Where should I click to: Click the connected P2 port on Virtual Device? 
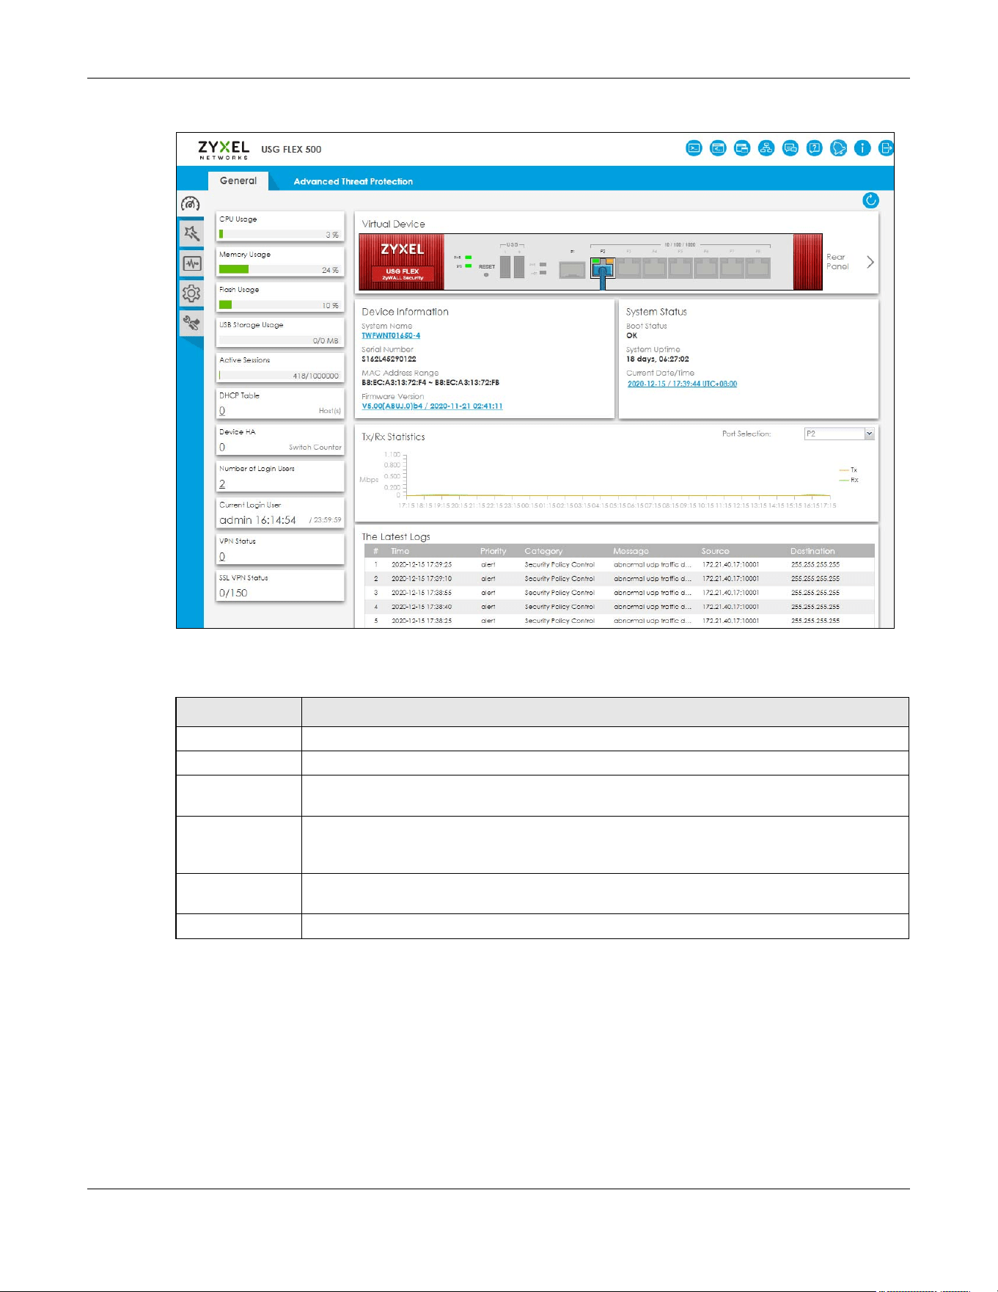click(x=603, y=269)
